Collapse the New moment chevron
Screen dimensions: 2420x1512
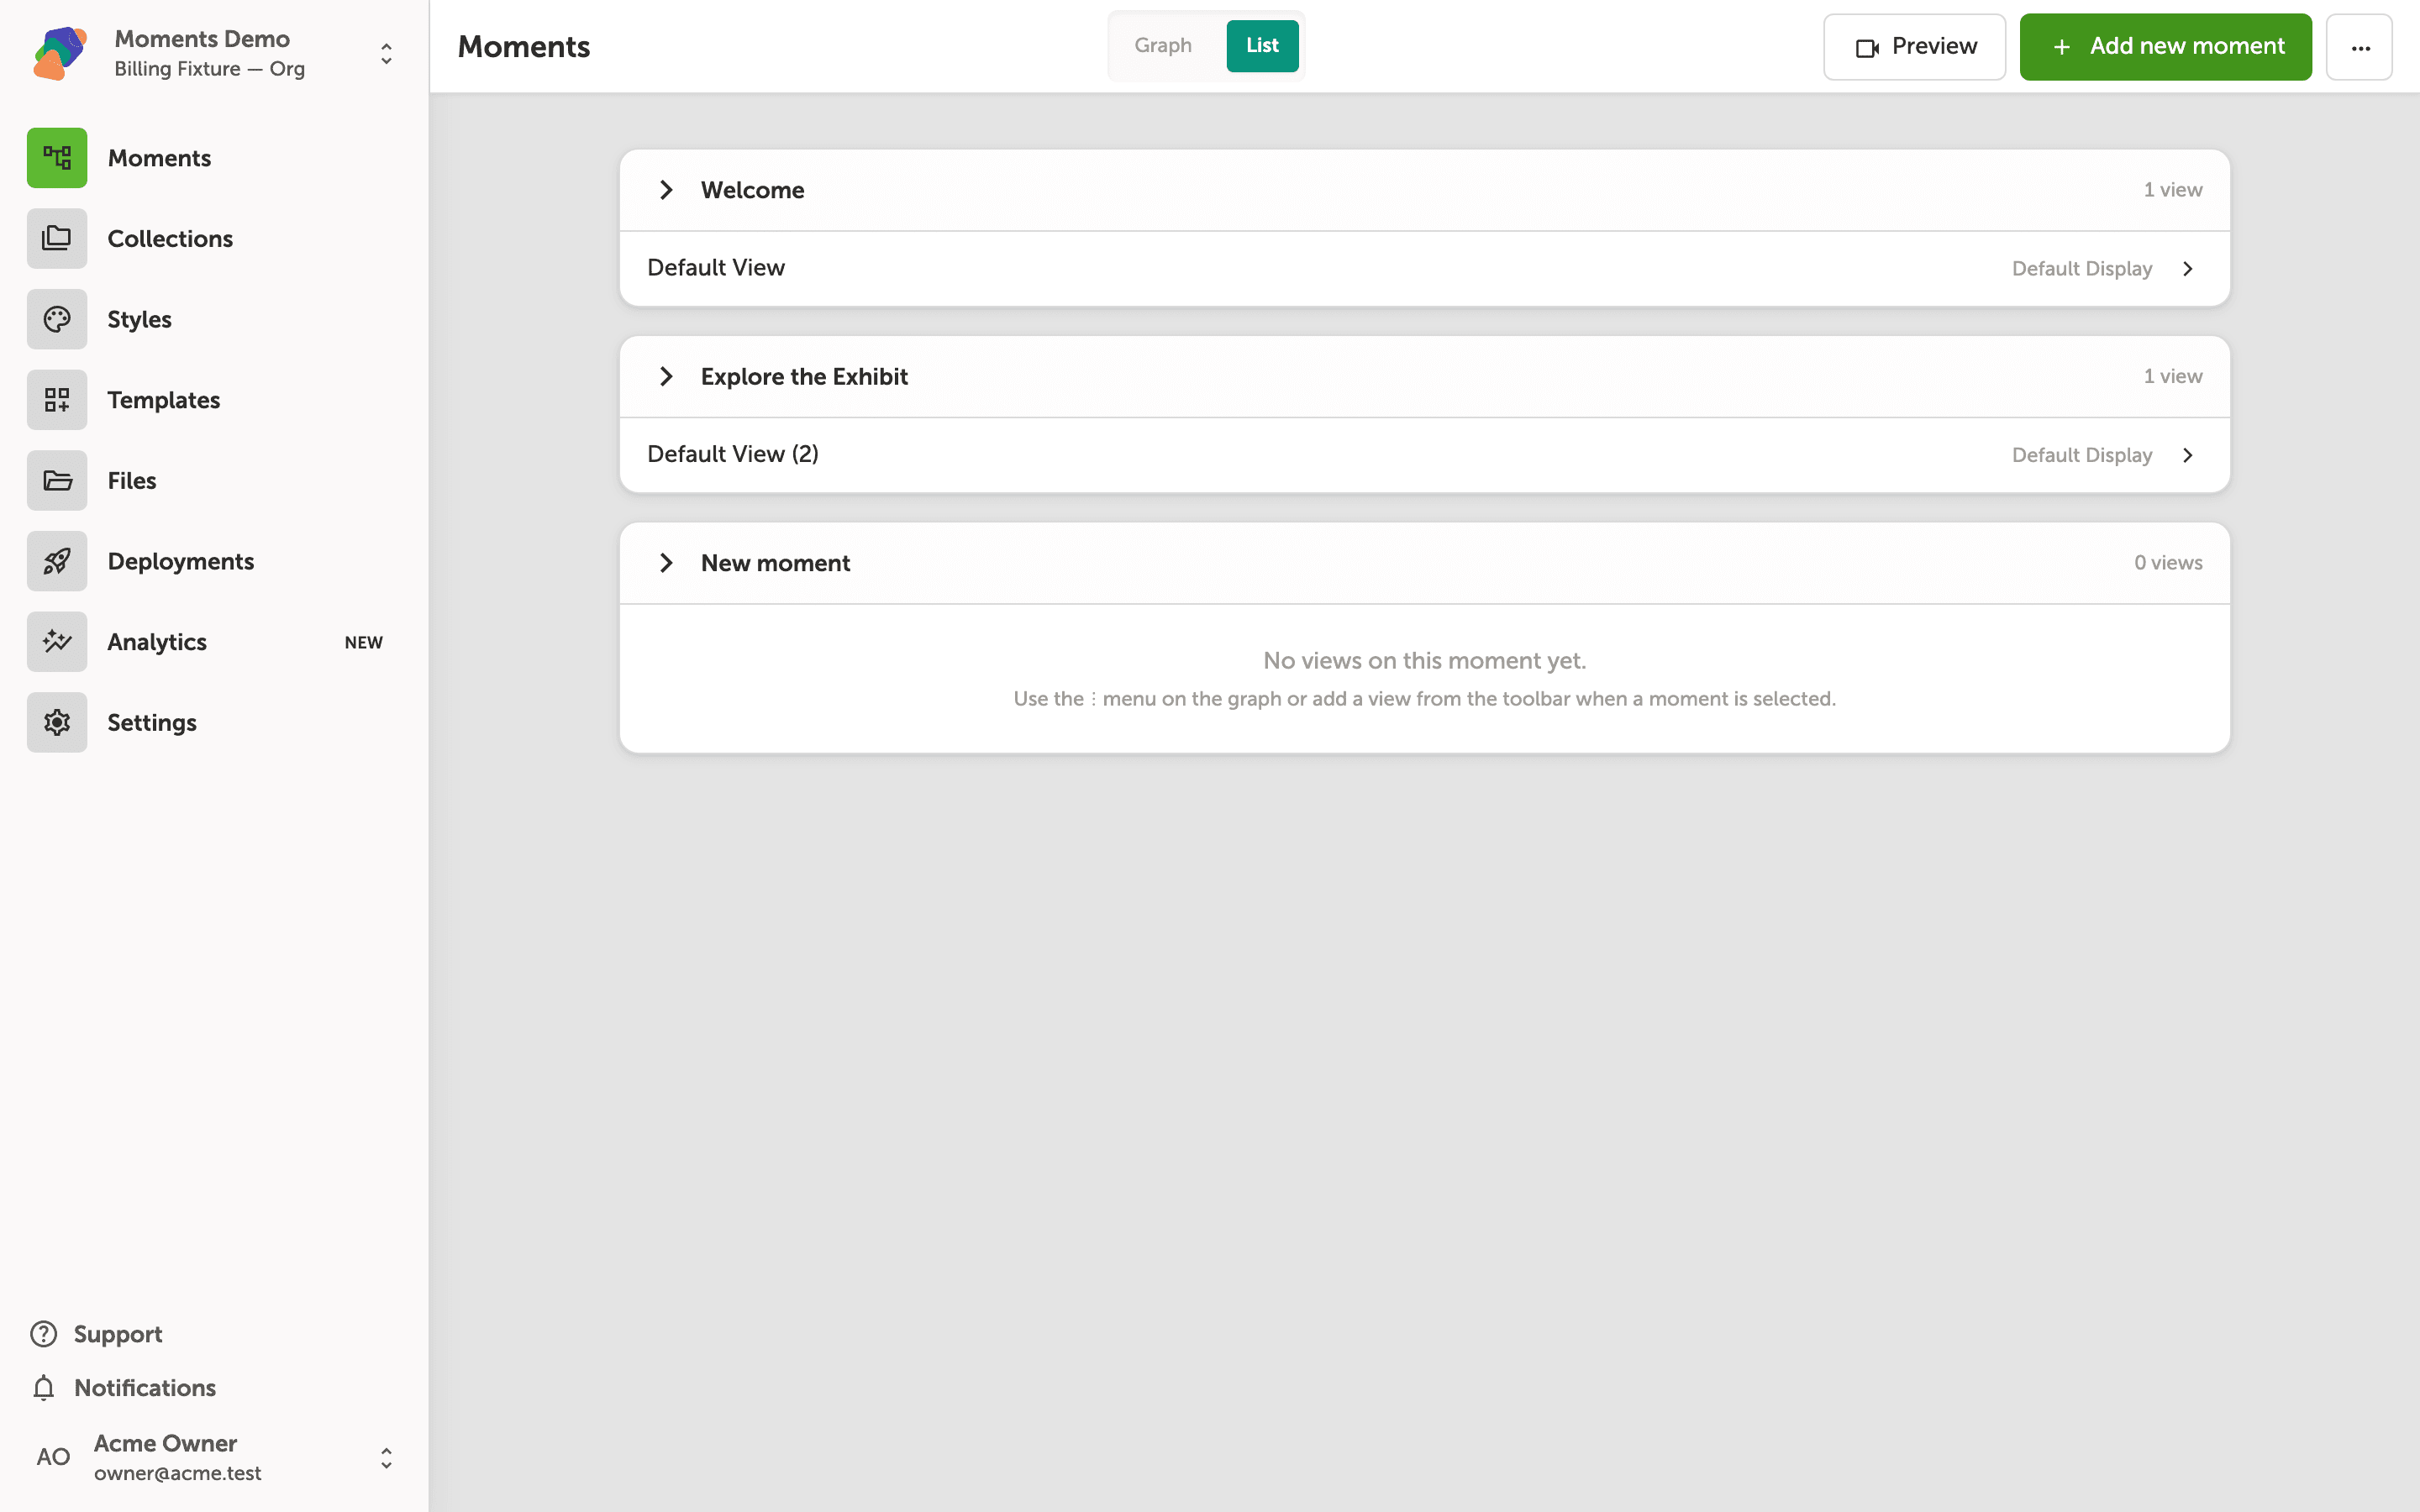tap(666, 563)
